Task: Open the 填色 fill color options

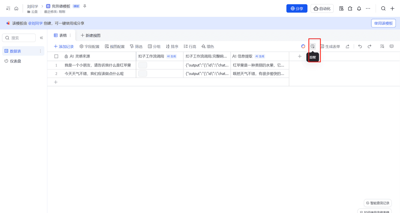Action: click(x=207, y=46)
